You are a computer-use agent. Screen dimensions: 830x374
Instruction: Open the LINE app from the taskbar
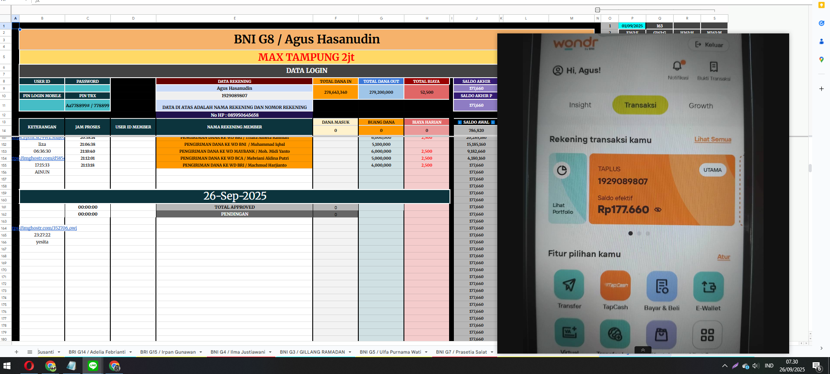[93, 366]
